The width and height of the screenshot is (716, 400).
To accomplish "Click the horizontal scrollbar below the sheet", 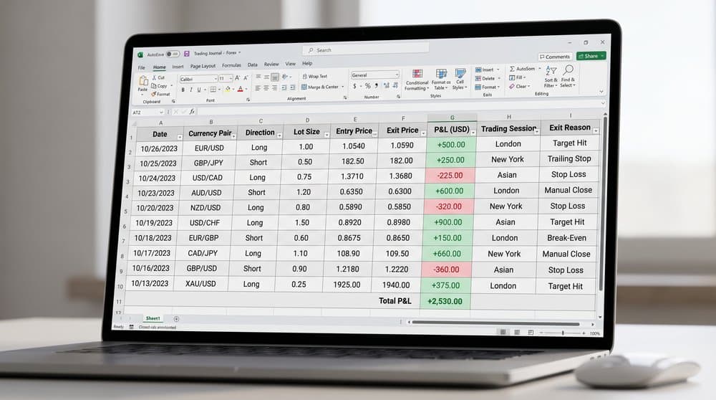I will tap(496, 323).
